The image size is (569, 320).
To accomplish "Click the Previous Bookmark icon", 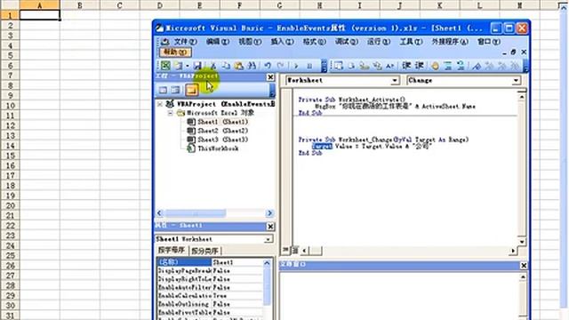I will coord(502,66).
